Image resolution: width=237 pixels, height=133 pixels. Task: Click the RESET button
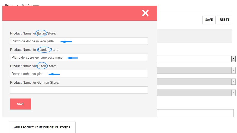tap(224, 20)
